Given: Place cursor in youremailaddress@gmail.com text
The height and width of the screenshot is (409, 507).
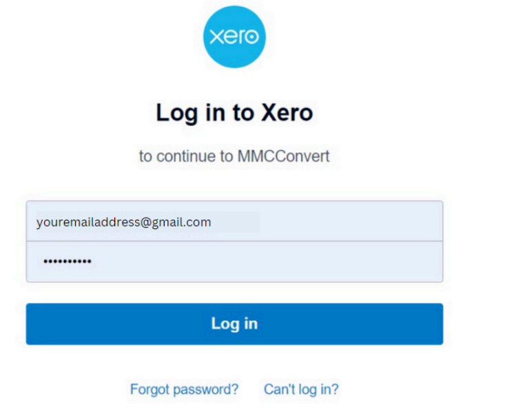Looking at the screenshot, I should (123, 222).
